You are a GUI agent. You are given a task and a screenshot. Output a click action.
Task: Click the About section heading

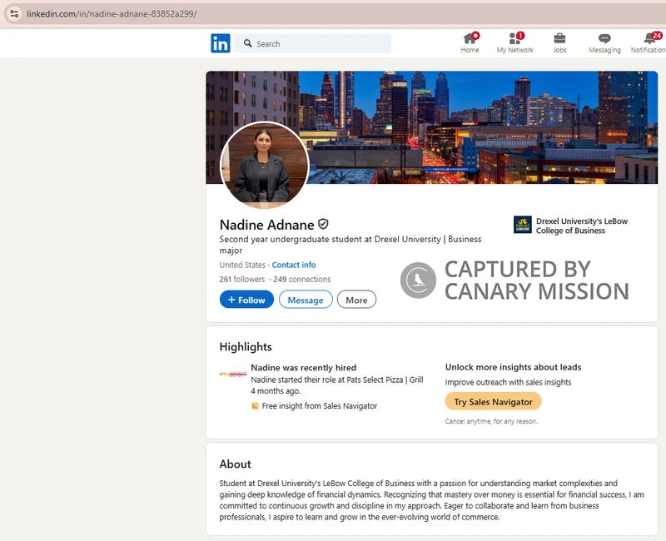click(x=236, y=464)
